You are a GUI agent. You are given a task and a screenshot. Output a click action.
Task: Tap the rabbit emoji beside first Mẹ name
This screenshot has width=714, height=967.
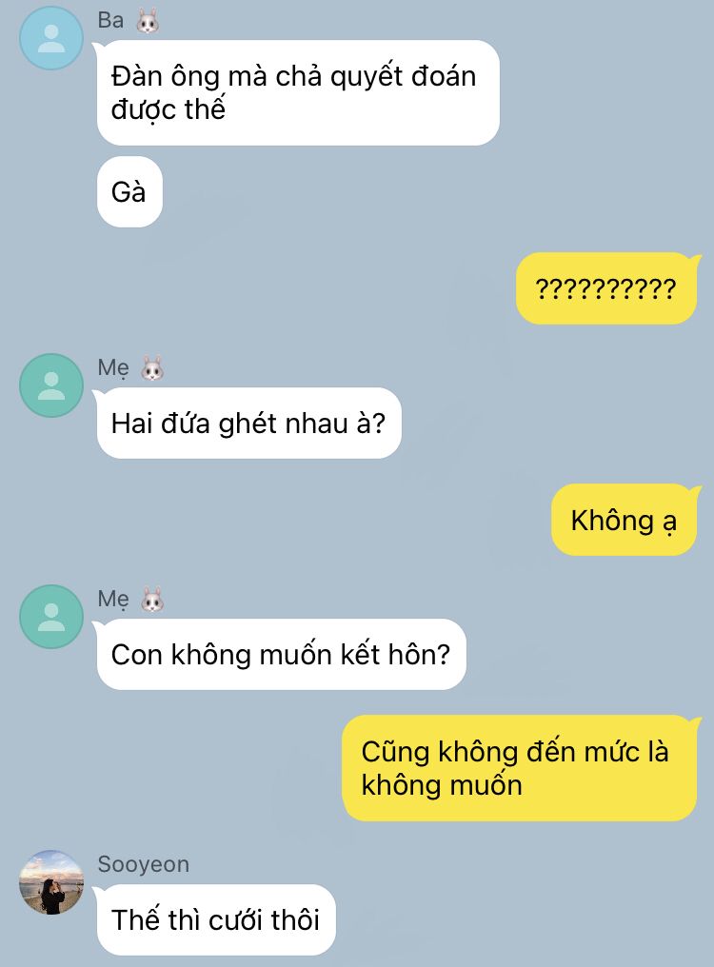(x=152, y=368)
